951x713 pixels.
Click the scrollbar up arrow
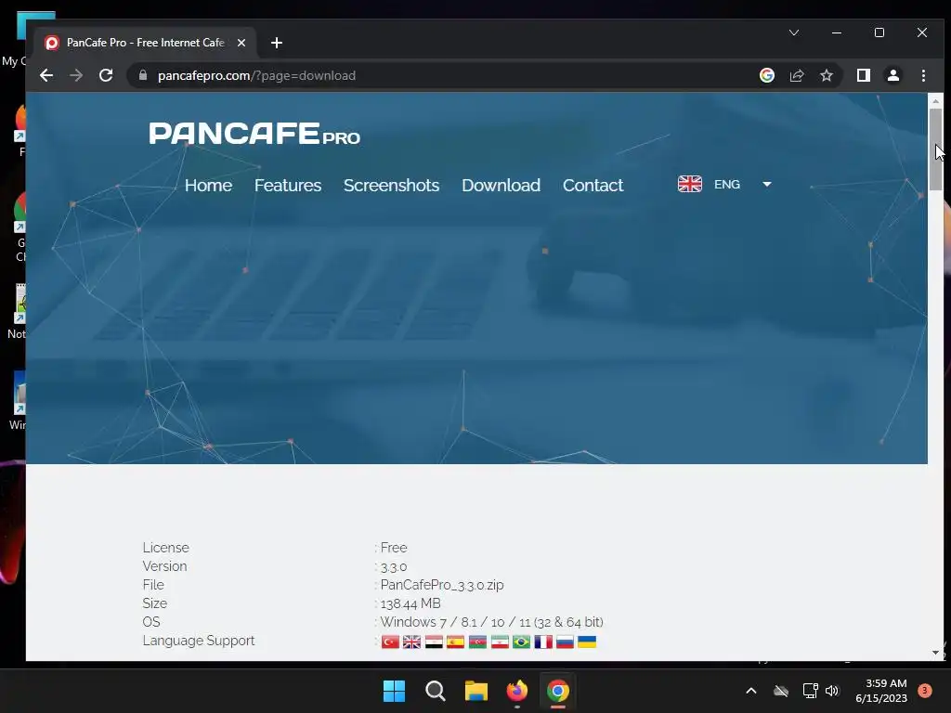pos(935,101)
